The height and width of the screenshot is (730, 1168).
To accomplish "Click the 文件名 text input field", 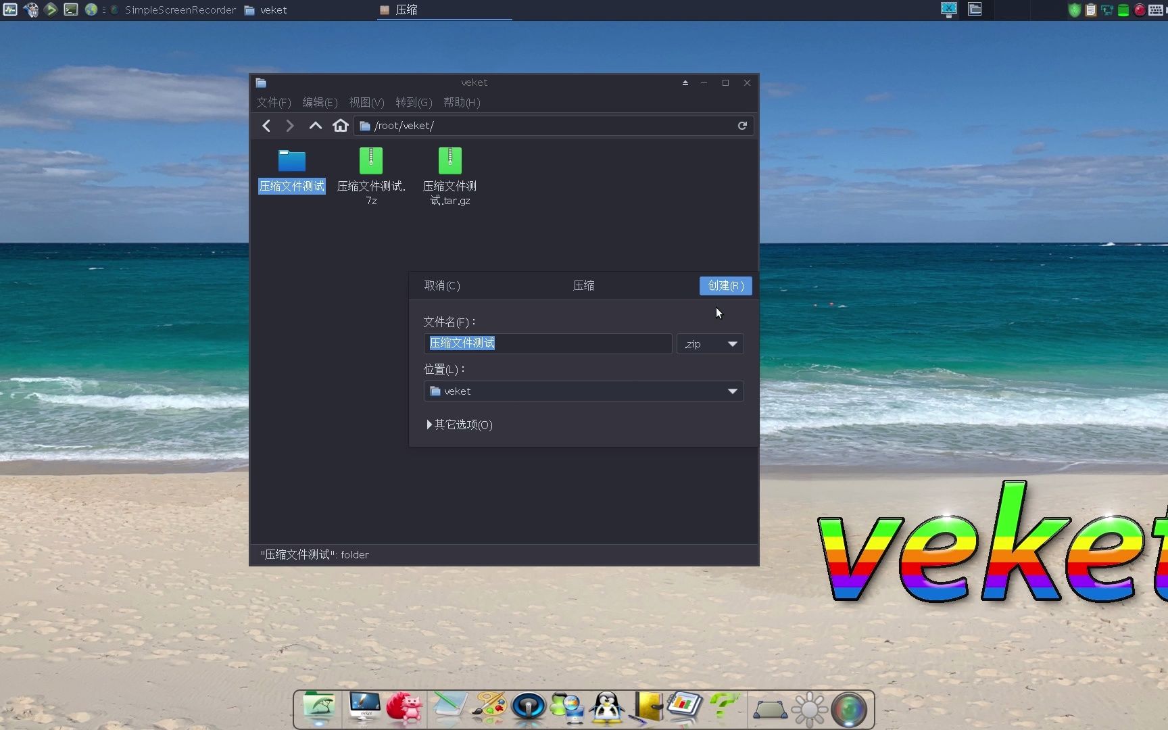I will pos(548,343).
